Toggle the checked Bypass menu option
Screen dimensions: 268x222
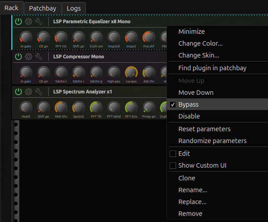tap(217, 104)
